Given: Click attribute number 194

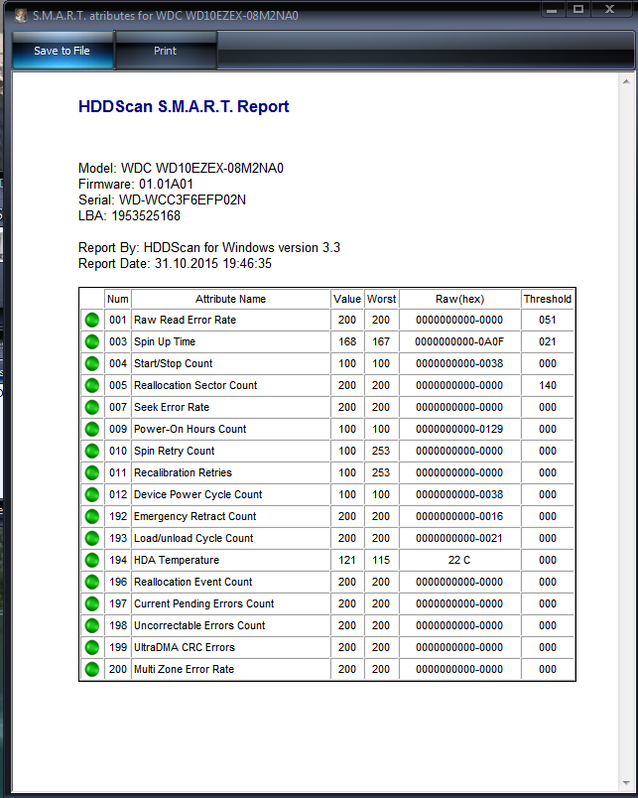Looking at the screenshot, I should (117, 561).
